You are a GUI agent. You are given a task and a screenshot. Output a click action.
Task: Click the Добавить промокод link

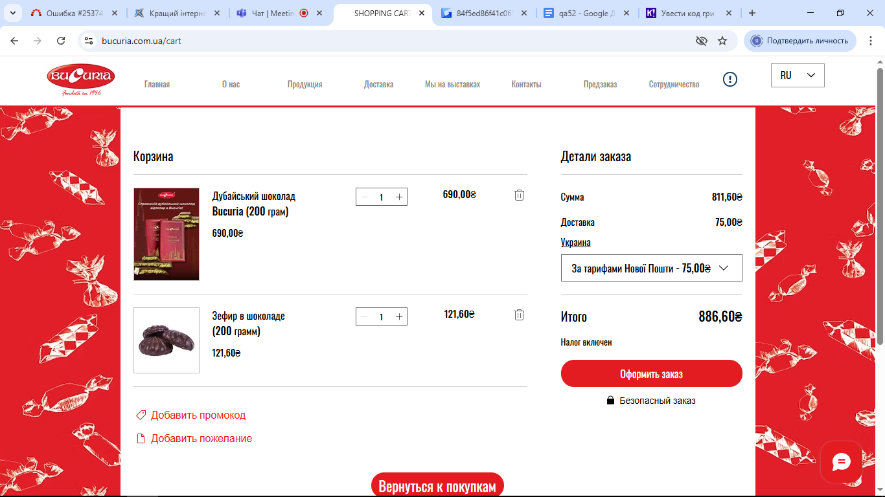point(198,415)
